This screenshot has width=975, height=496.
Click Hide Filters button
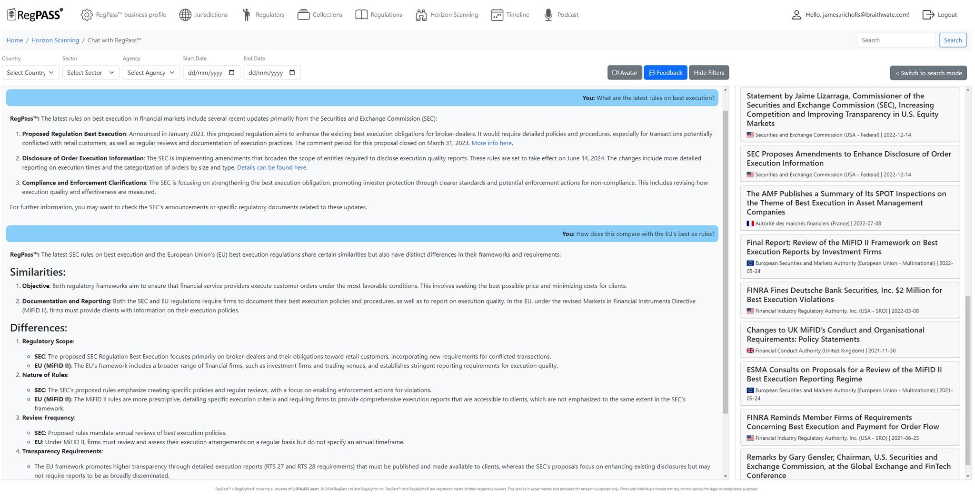(x=709, y=73)
